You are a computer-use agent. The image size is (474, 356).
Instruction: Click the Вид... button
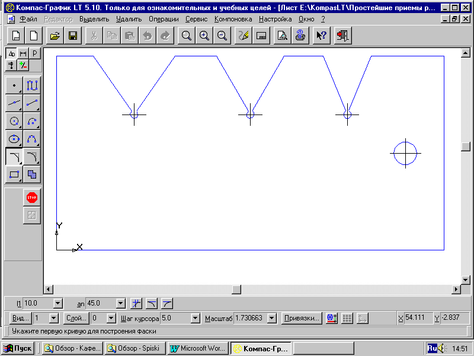[20, 318]
